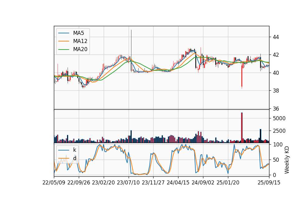This screenshot has height=215, width=299.
Task: Click the d legend label in KD panel
Action: click(75, 158)
